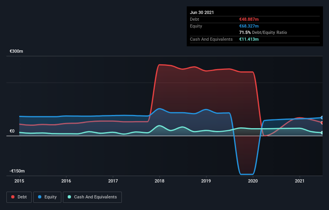Toggle Cash And Equivalents legend button
Viewport: 329px width, 210px height.
[92, 197]
